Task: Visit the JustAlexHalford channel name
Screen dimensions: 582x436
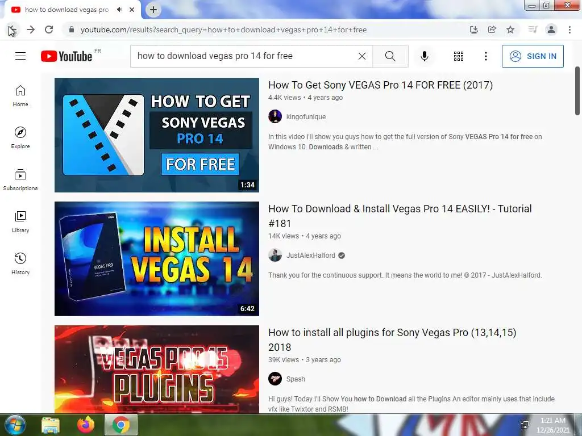Action: [x=311, y=255]
